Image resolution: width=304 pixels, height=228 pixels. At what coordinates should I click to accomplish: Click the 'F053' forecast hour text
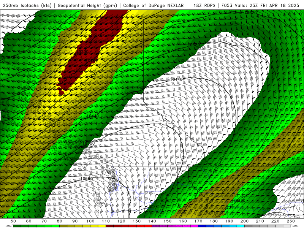[x=227, y=5]
